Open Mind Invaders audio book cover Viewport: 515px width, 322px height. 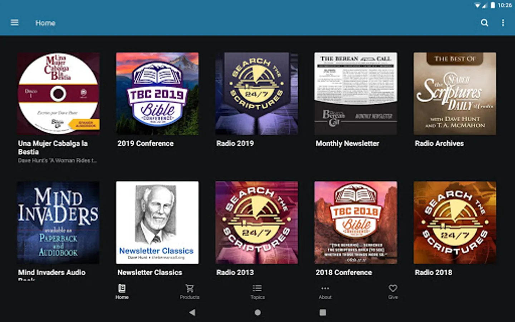coord(59,223)
